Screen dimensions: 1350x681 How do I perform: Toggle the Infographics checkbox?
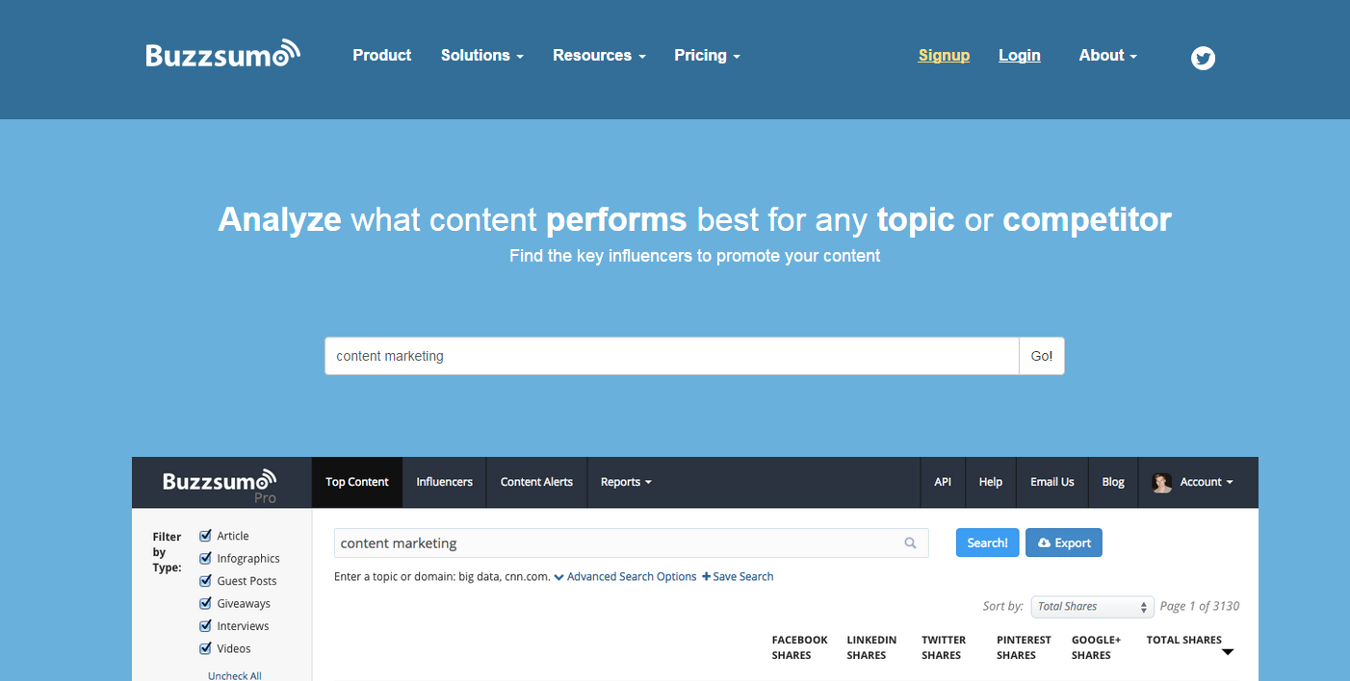[205, 558]
